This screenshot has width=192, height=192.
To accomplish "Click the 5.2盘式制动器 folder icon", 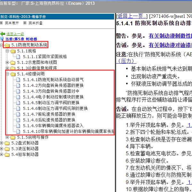I will 7,143.
